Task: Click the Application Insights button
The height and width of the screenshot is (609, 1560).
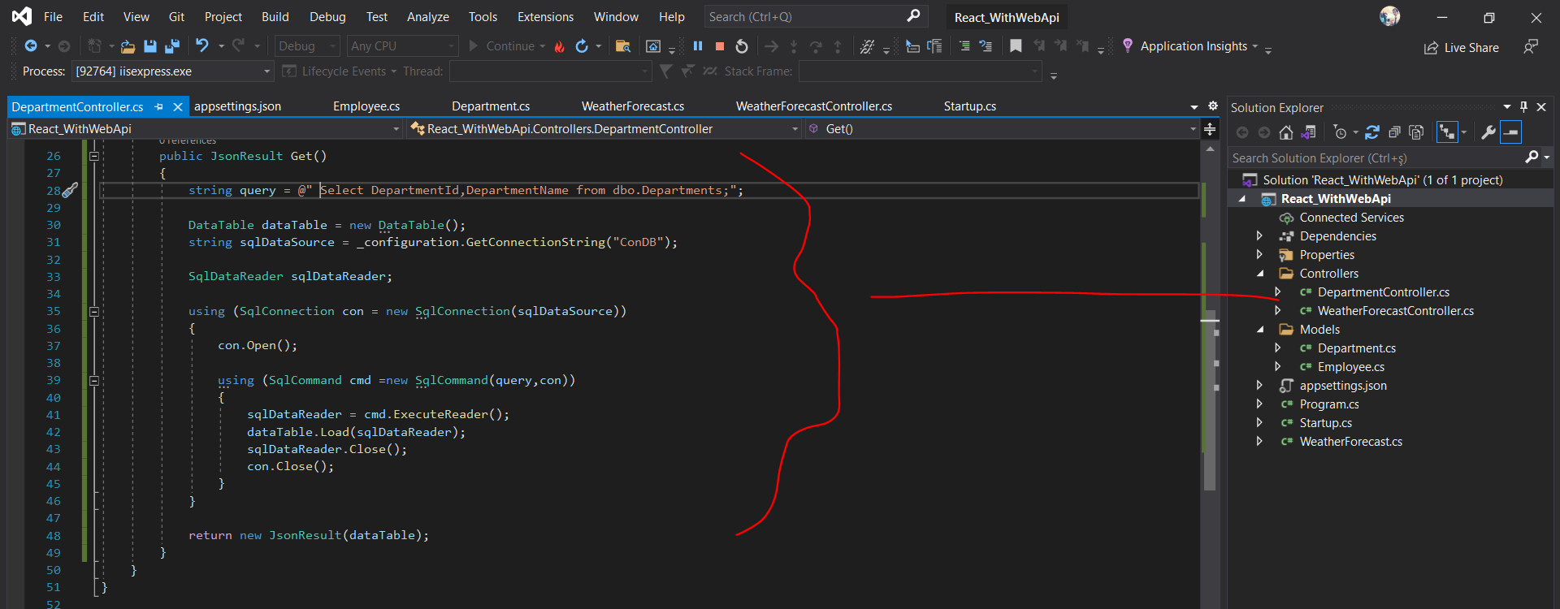Action: [x=1193, y=46]
